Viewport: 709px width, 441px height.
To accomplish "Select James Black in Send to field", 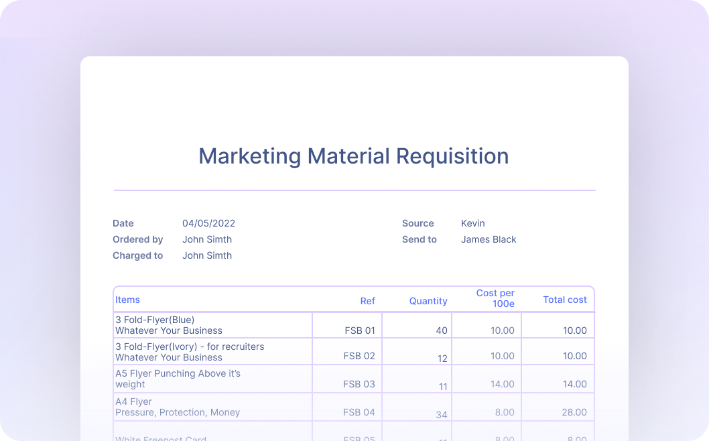I will 489,239.
